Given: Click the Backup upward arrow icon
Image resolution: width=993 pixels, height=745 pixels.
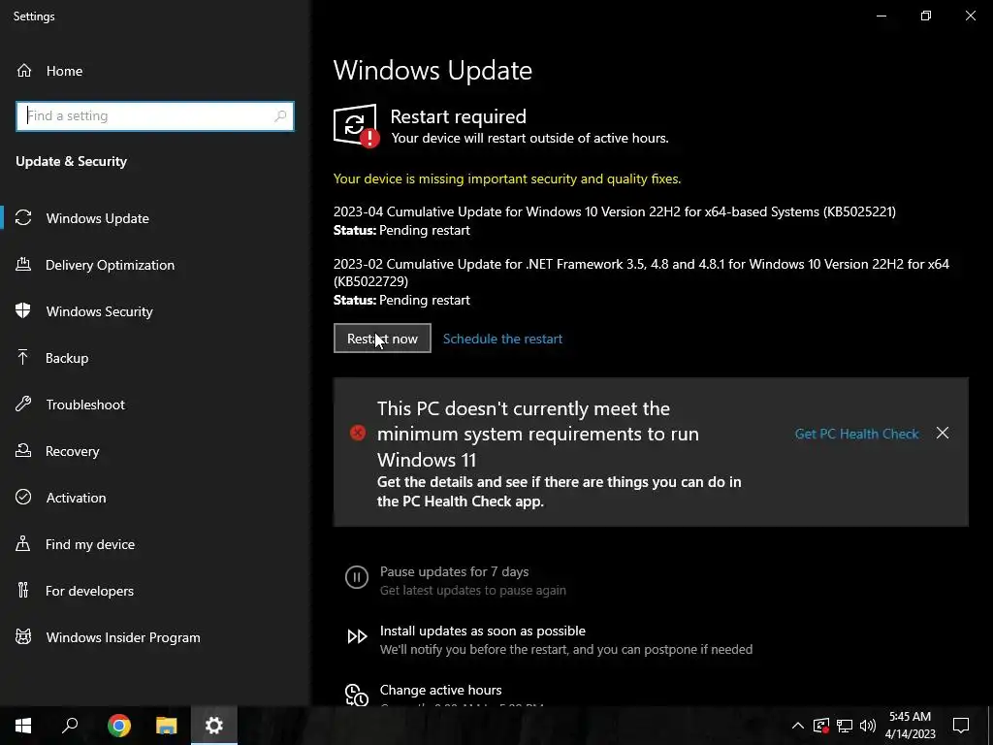Looking at the screenshot, I should coord(23,358).
